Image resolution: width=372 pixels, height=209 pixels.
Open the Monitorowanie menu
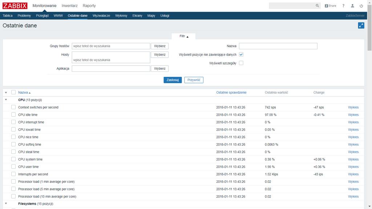[44, 6]
